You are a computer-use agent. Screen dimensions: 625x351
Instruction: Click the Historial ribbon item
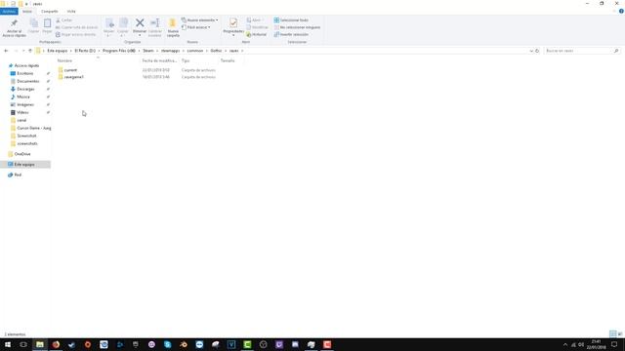256,35
